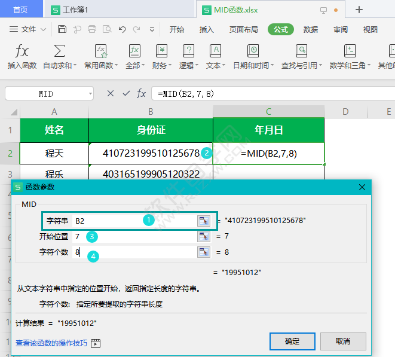Switch to the 视图 ribbon tab

(370, 29)
